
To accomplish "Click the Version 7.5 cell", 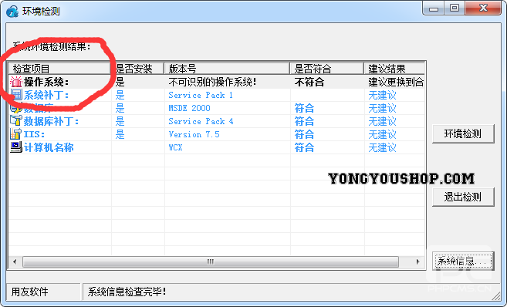I will click(x=194, y=134).
